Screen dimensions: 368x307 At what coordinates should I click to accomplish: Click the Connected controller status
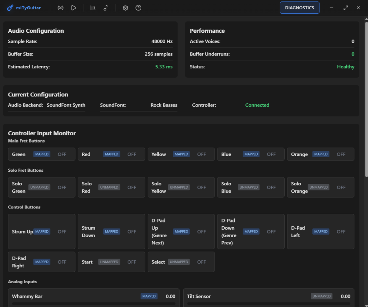click(257, 105)
